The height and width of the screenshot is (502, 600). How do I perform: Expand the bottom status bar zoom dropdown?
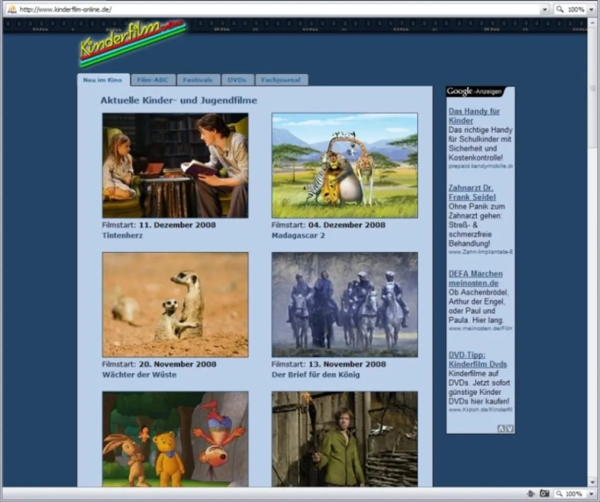pos(591,494)
